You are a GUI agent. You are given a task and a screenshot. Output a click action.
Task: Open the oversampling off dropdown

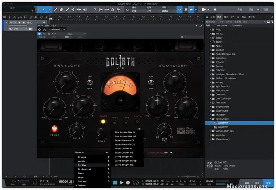168,153
